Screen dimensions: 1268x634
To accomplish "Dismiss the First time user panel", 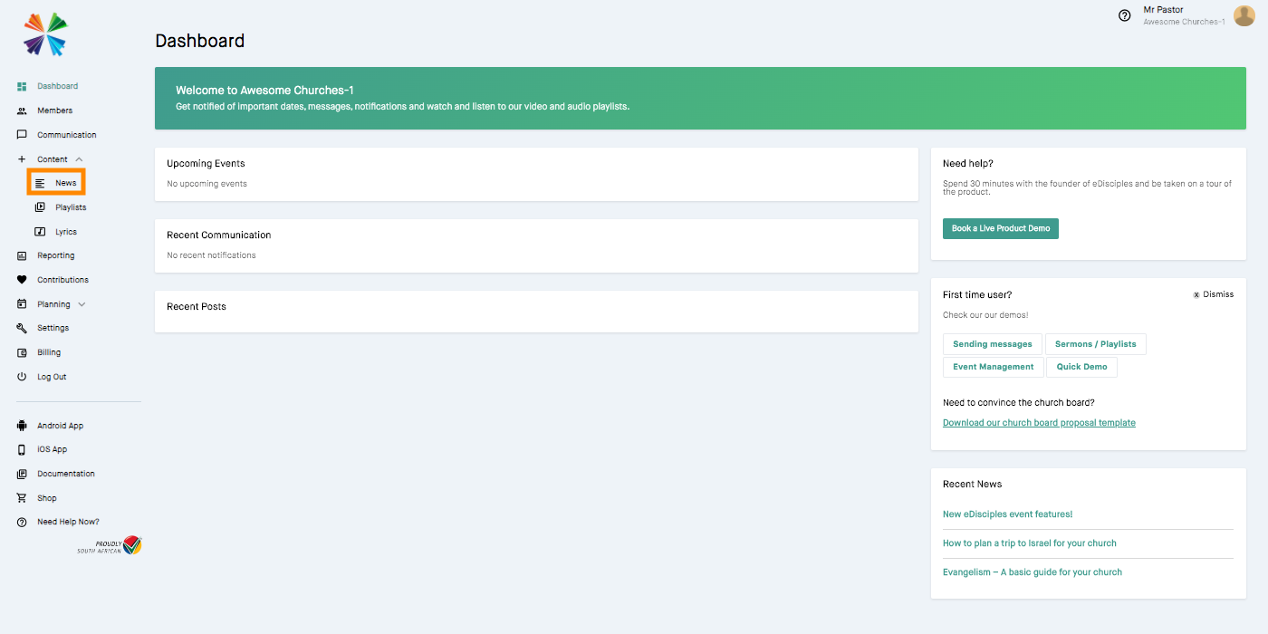I will 1214,293.
